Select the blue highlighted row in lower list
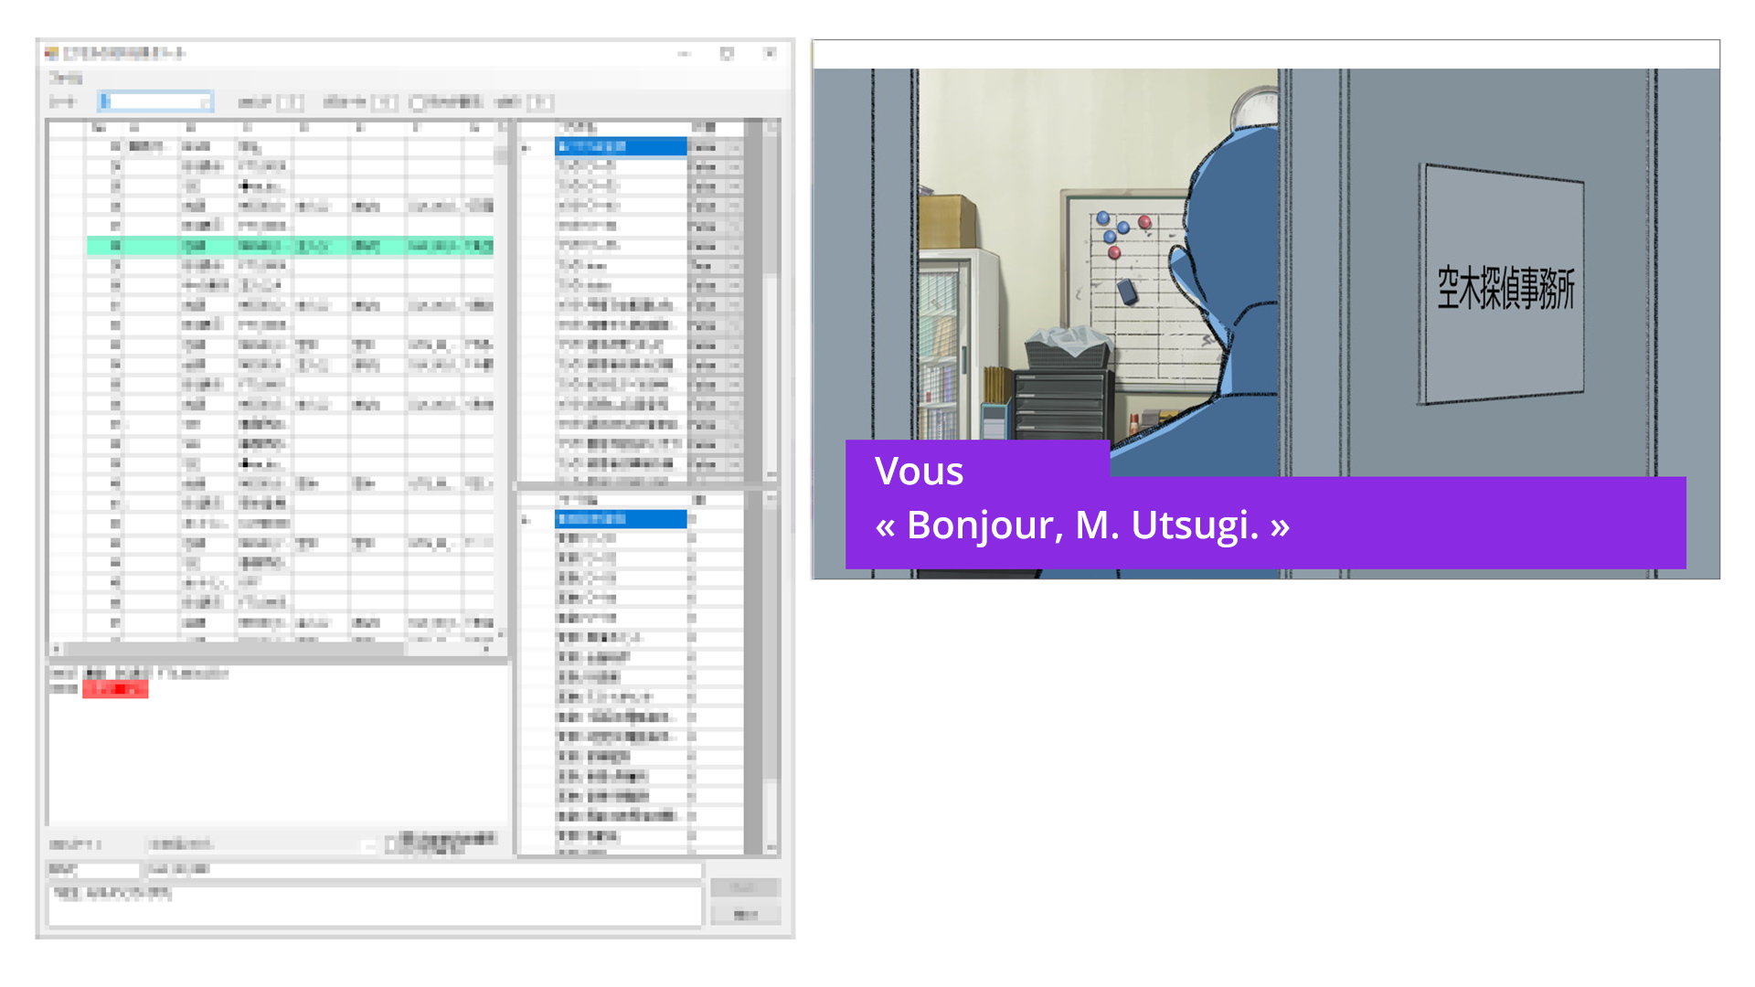1755x987 pixels. click(621, 519)
